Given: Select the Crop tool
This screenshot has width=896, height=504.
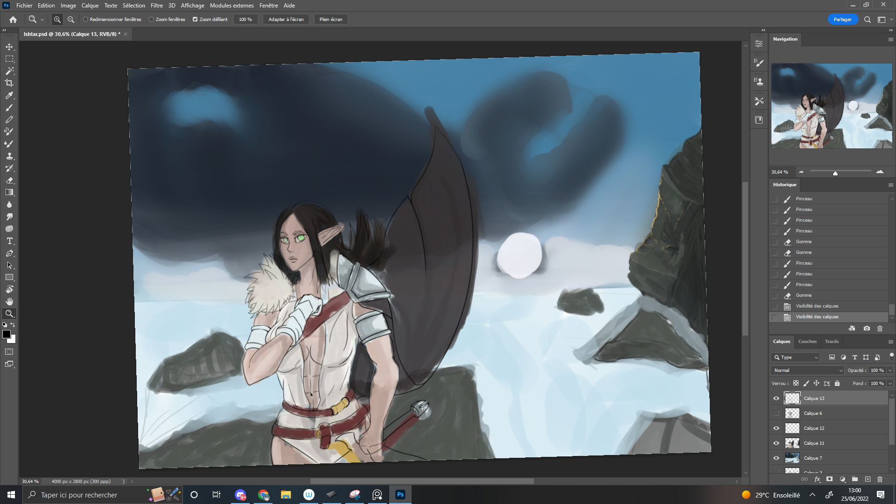Looking at the screenshot, I should pyautogui.click(x=9, y=83).
